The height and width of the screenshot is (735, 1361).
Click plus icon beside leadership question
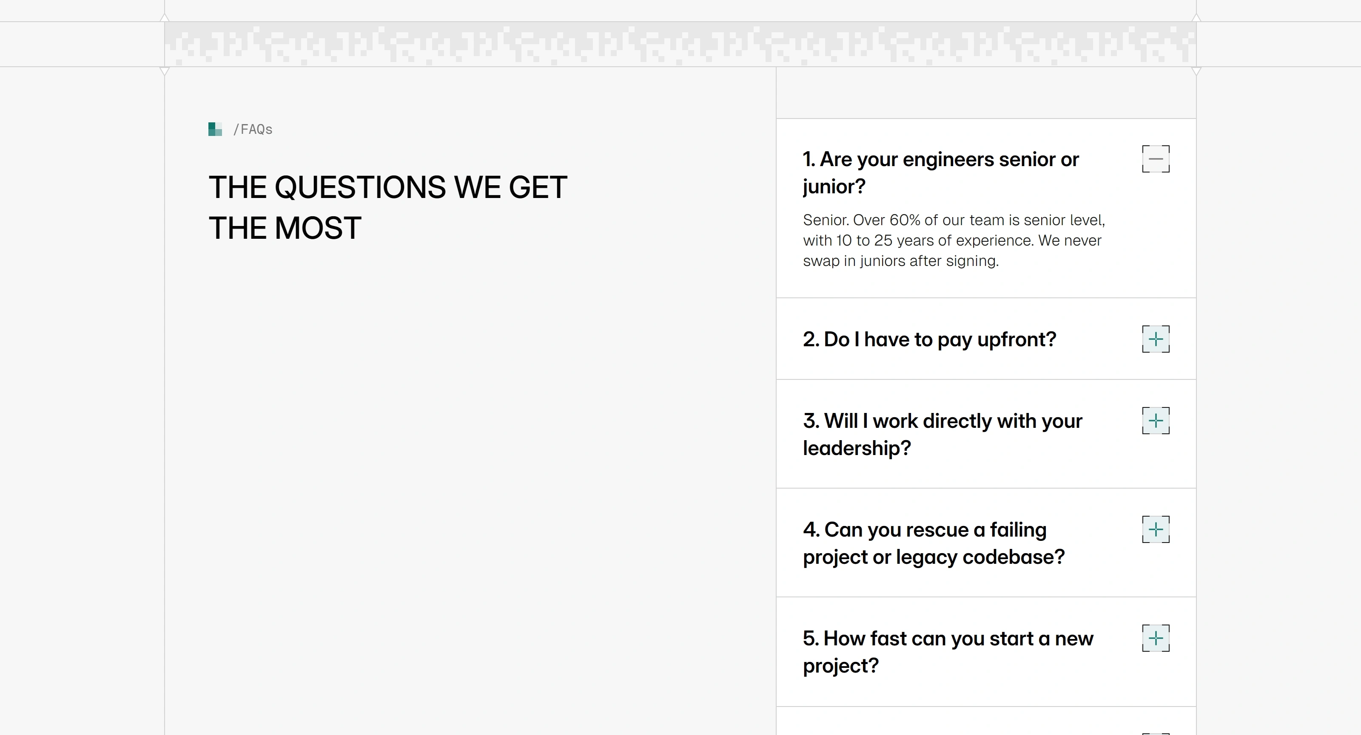(x=1156, y=421)
